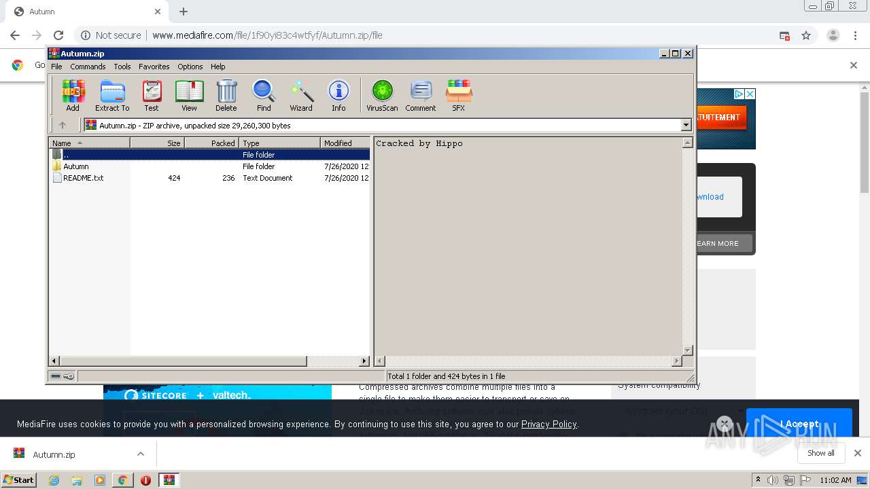Screen dimensions: 870x489
Task: Open the Comment tool
Action: click(x=421, y=96)
